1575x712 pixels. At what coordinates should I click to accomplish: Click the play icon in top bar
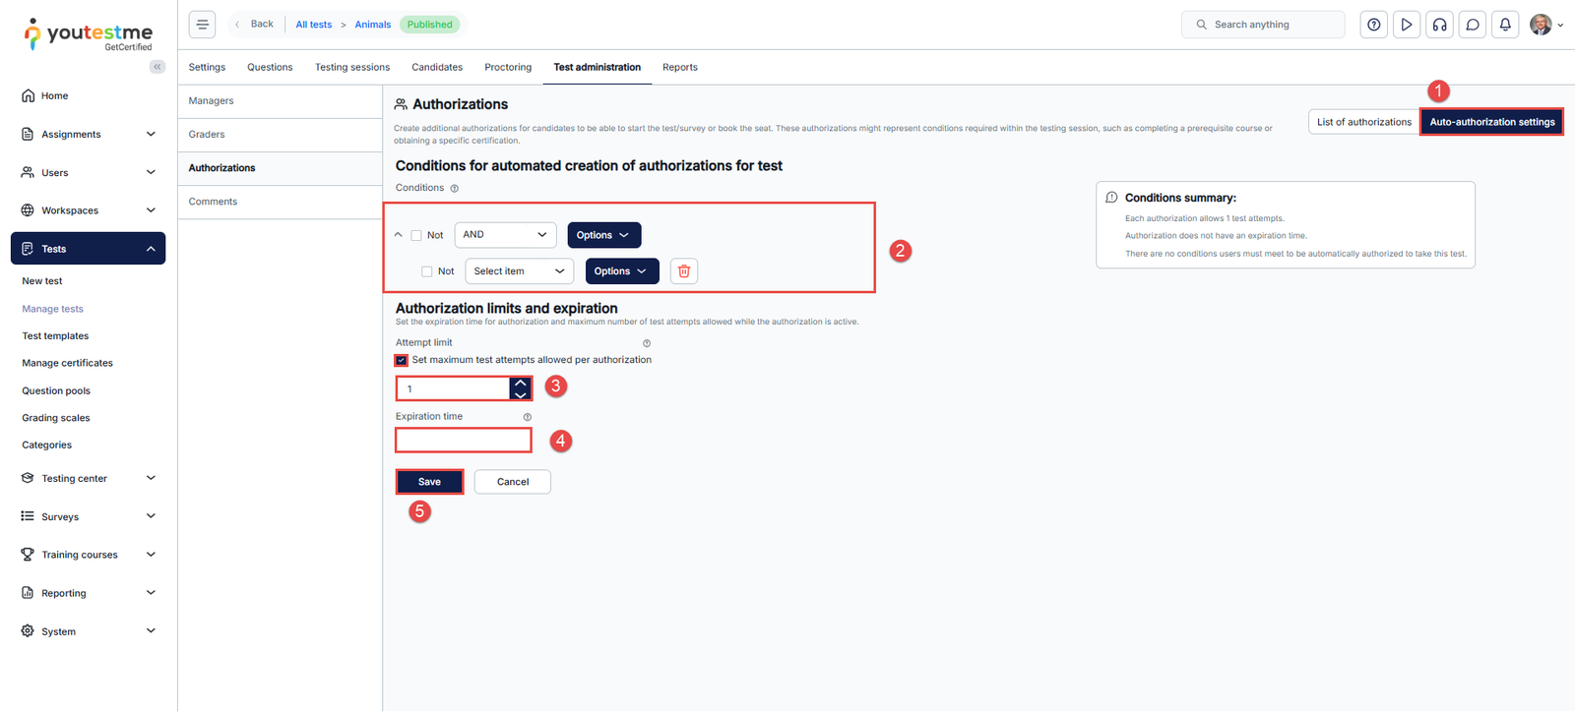pyautogui.click(x=1407, y=25)
